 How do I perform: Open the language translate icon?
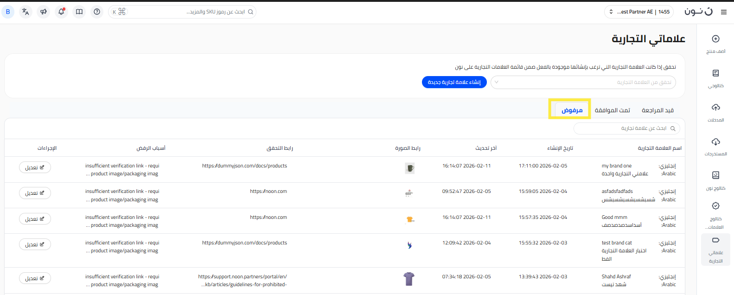click(x=26, y=12)
